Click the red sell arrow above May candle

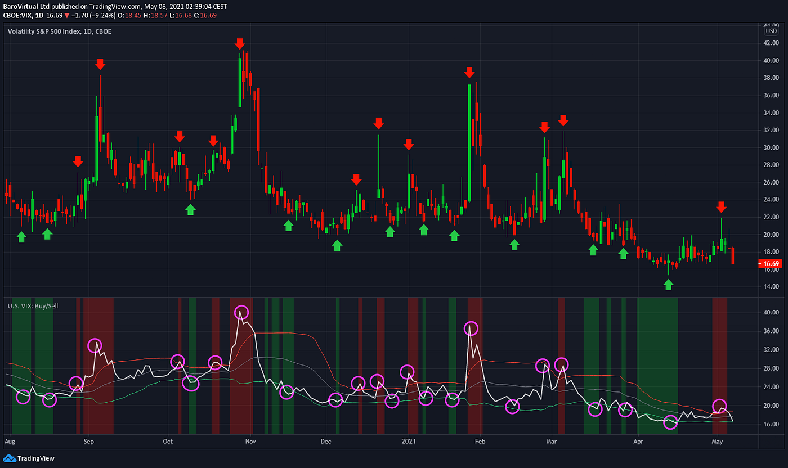pyautogui.click(x=721, y=207)
